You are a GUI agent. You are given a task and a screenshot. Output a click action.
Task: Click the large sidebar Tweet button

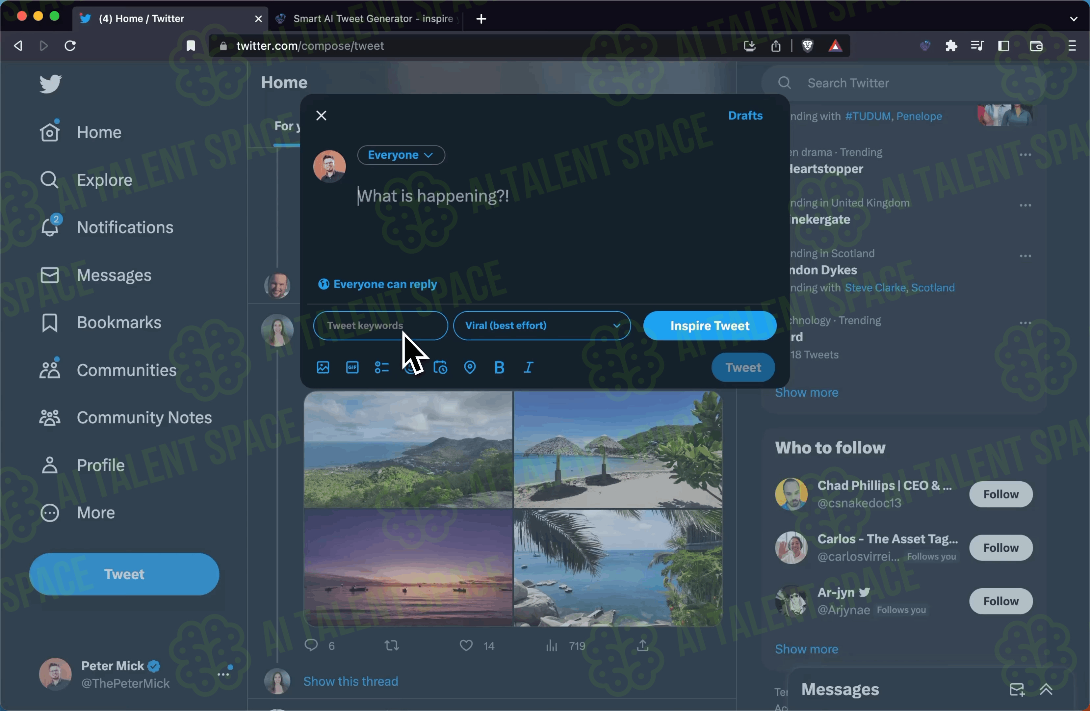124,574
